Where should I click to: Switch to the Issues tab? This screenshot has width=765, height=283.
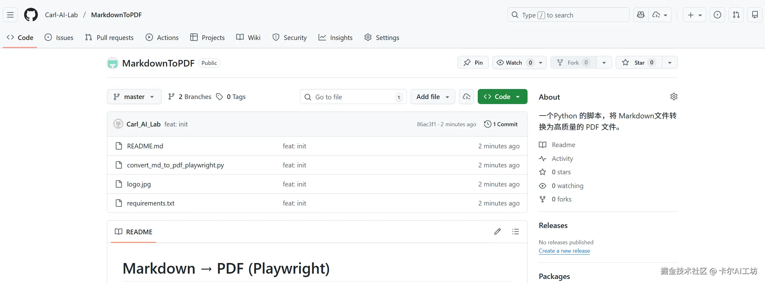tap(59, 37)
